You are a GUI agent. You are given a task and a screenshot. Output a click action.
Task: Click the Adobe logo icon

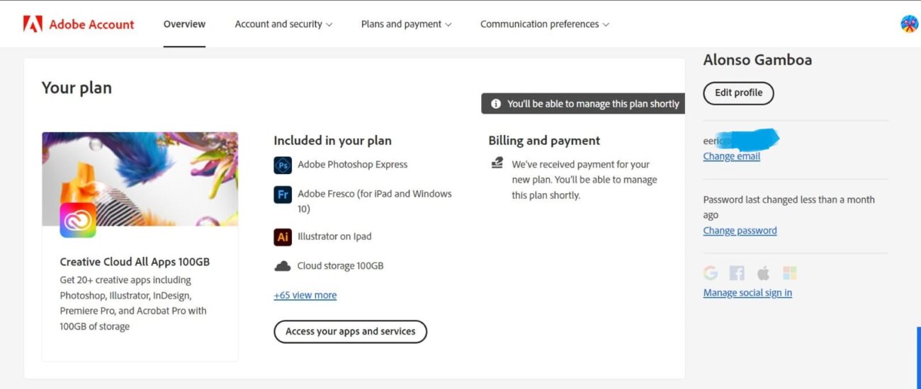click(33, 24)
